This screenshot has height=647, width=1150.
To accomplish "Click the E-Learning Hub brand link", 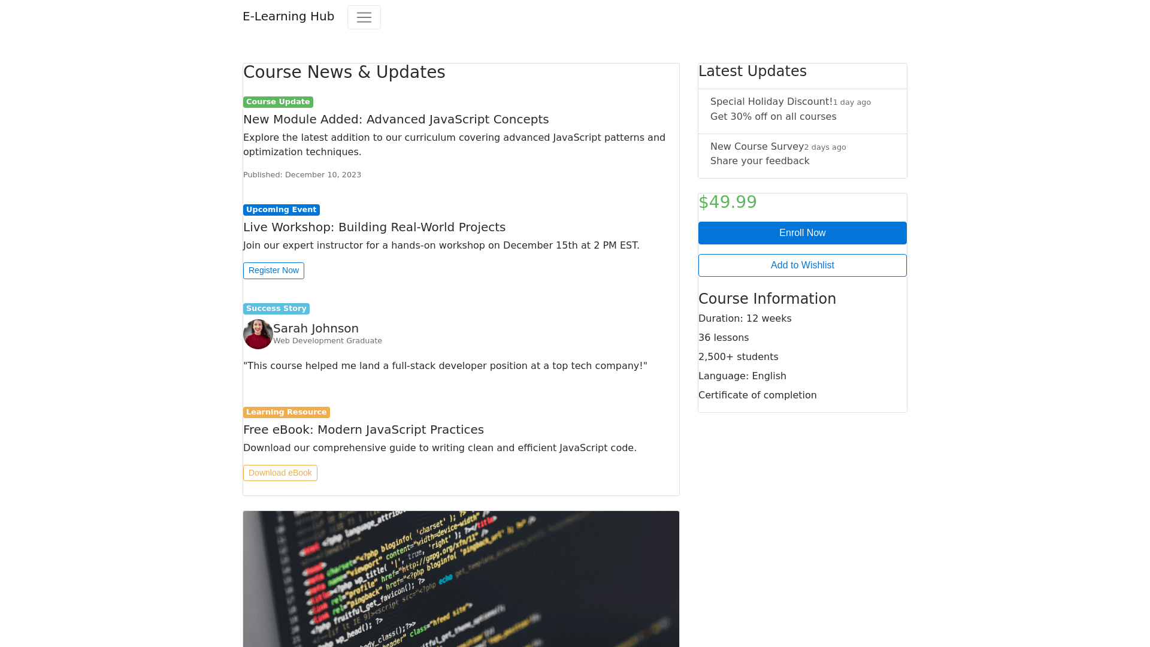I will coord(288,17).
